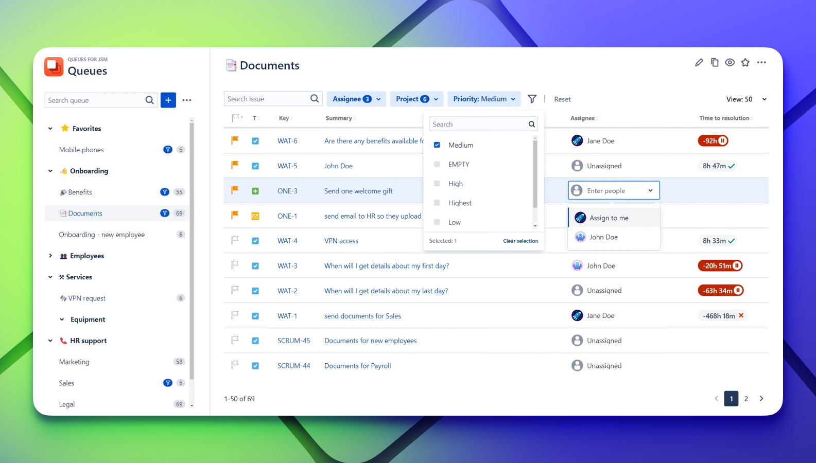Collapse the HR support section
This screenshot has height=463, width=816.
point(50,341)
